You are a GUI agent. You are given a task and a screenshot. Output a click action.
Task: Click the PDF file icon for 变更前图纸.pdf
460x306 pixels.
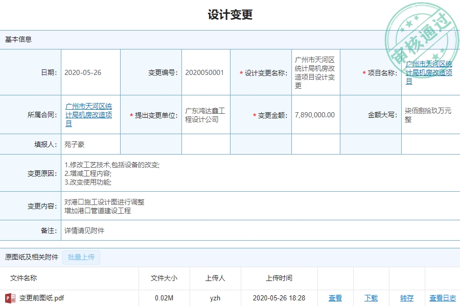tap(10, 298)
